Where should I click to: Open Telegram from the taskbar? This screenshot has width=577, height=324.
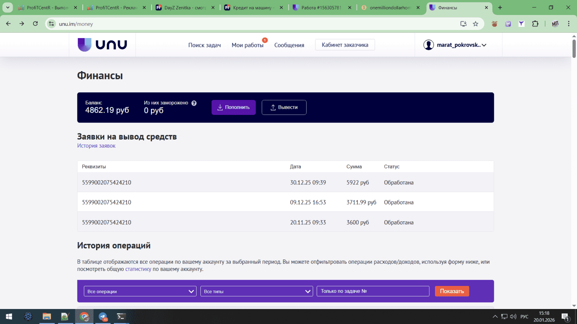click(x=103, y=317)
